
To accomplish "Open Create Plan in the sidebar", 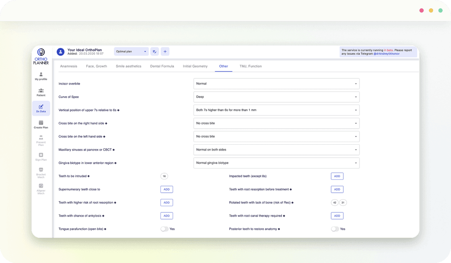I will [41, 124].
